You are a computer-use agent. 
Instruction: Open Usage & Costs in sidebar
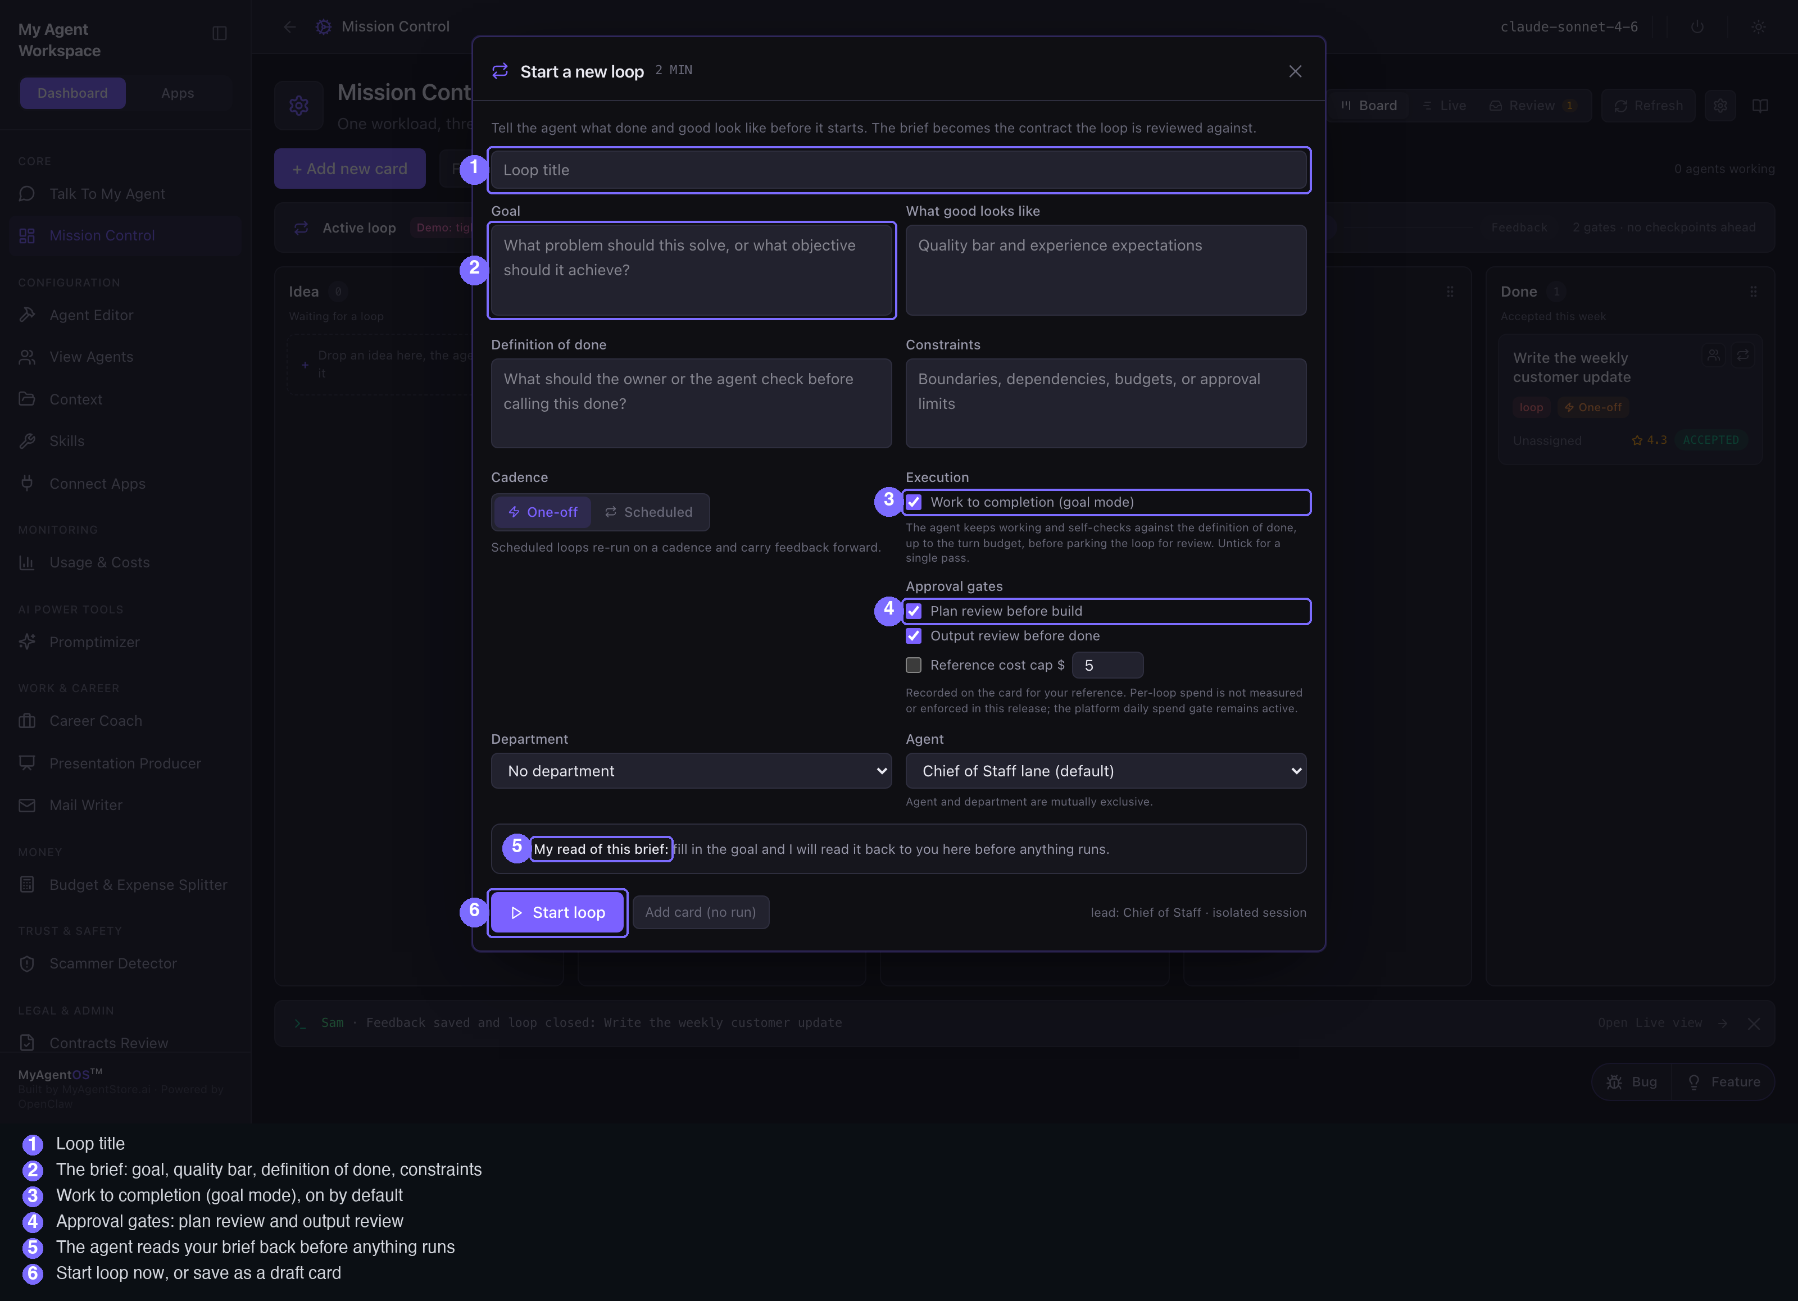pyautogui.click(x=125, y=562)
